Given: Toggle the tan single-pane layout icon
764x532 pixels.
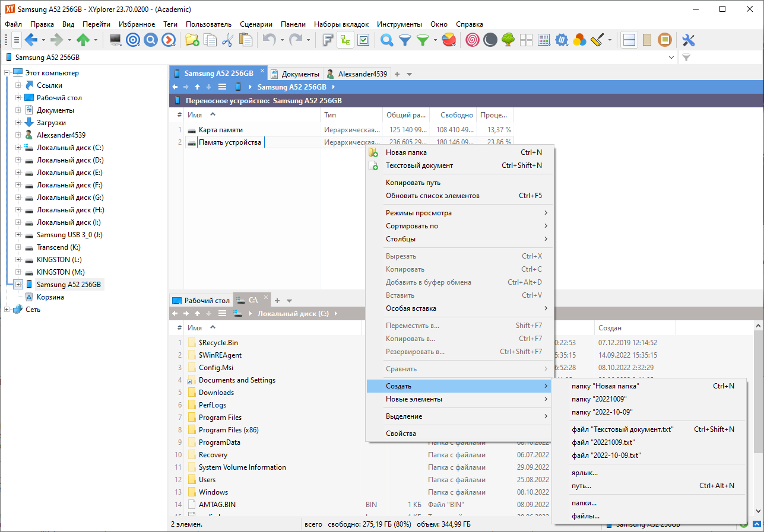Looking at the screenshot, I should coord(647,40).
